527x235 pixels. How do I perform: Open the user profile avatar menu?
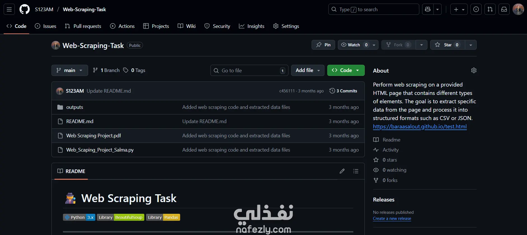pos(518,9)
